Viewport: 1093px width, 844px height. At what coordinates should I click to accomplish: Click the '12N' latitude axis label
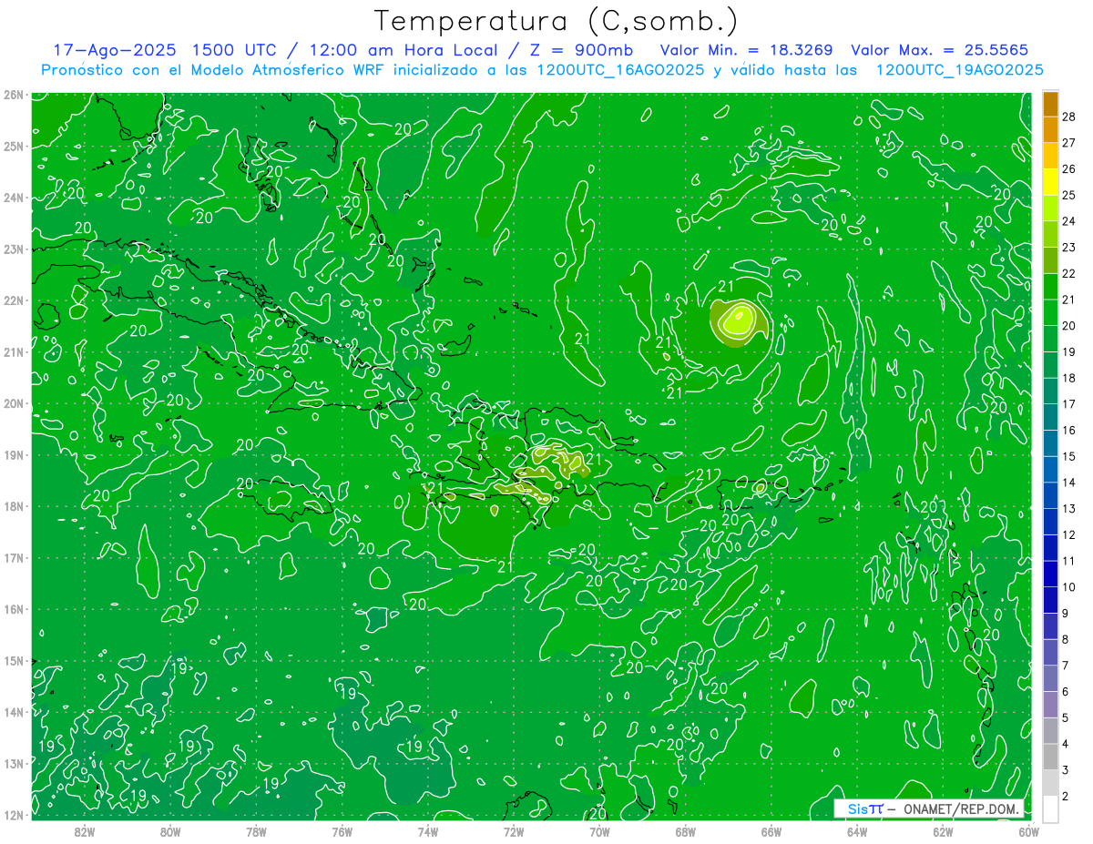(13, 815)
